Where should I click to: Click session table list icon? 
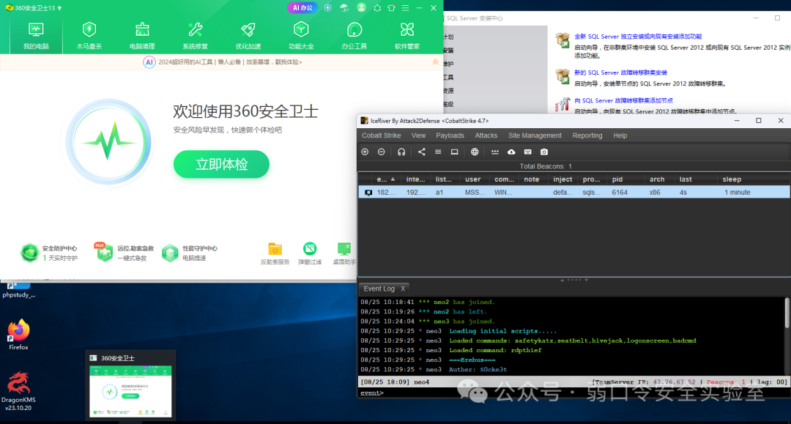(438, 152)
